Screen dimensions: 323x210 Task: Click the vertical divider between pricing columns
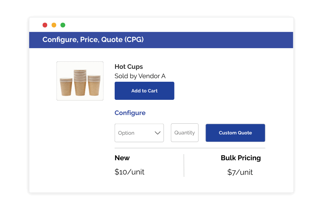(184, 165)
